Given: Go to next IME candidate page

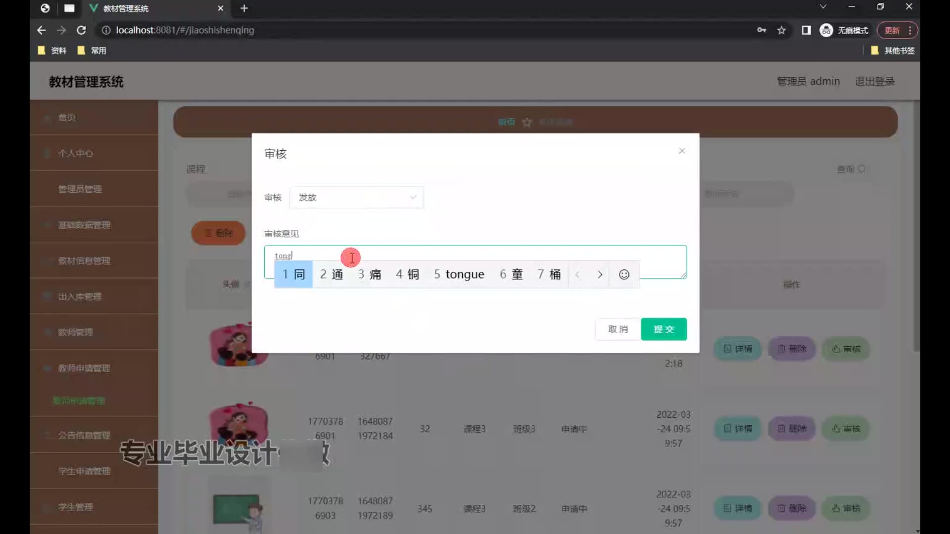Looking at the screenshot, I should 600,274.
